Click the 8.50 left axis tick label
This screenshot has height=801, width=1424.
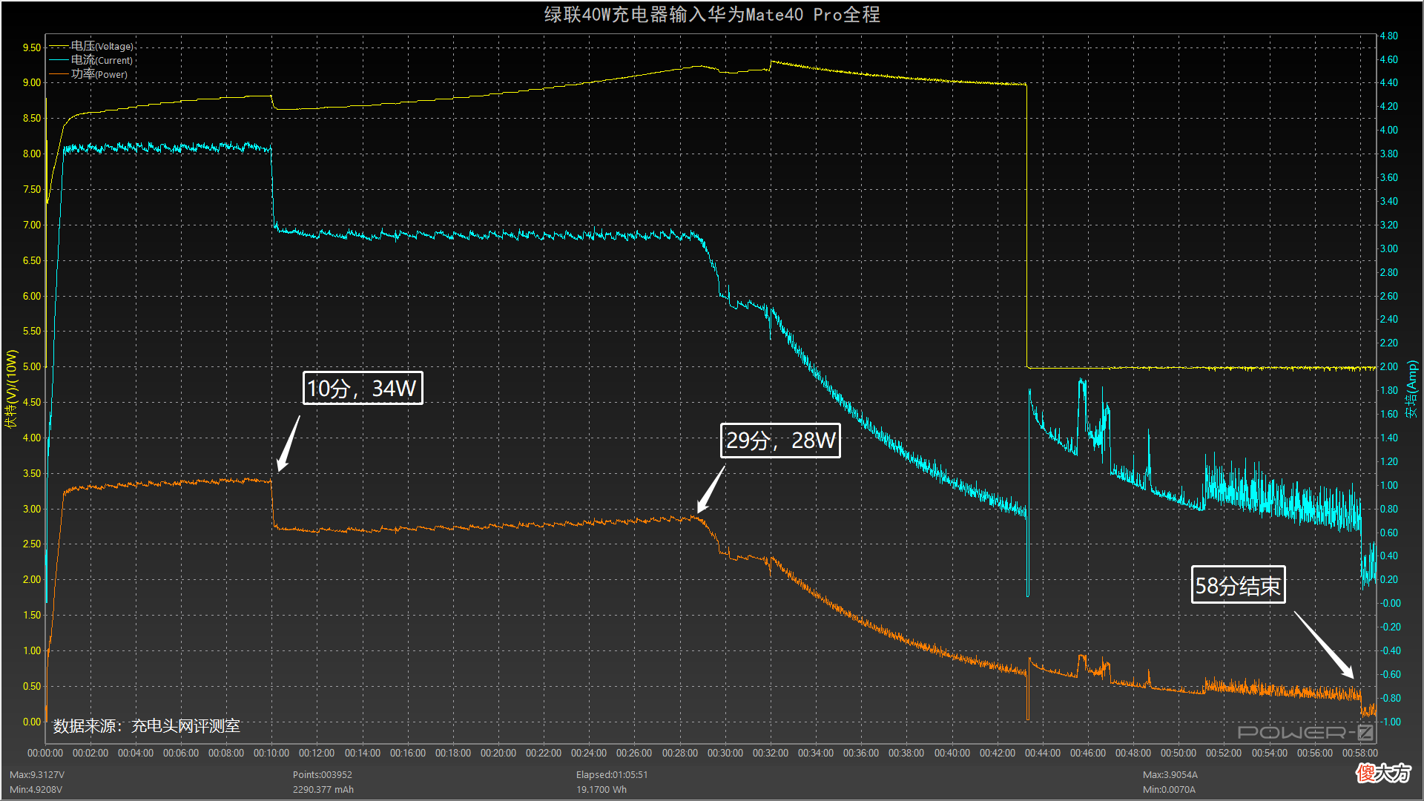click(x=32, y=119)
